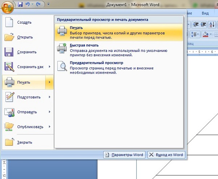The height and width of the screenshot is (179, 218).
Task: Click the Создать blank page icon
Action: [x=9, y=22]
